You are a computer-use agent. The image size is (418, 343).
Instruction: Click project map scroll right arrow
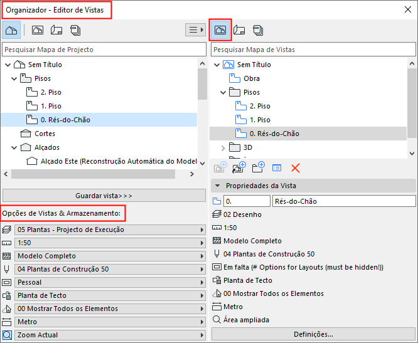tap(191, 174)
